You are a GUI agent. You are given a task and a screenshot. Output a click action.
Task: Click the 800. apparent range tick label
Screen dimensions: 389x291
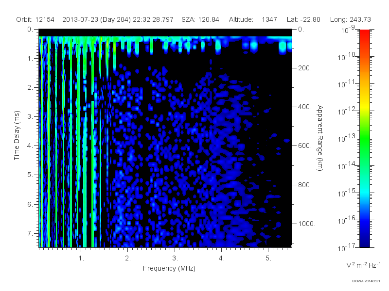point(305,185)
